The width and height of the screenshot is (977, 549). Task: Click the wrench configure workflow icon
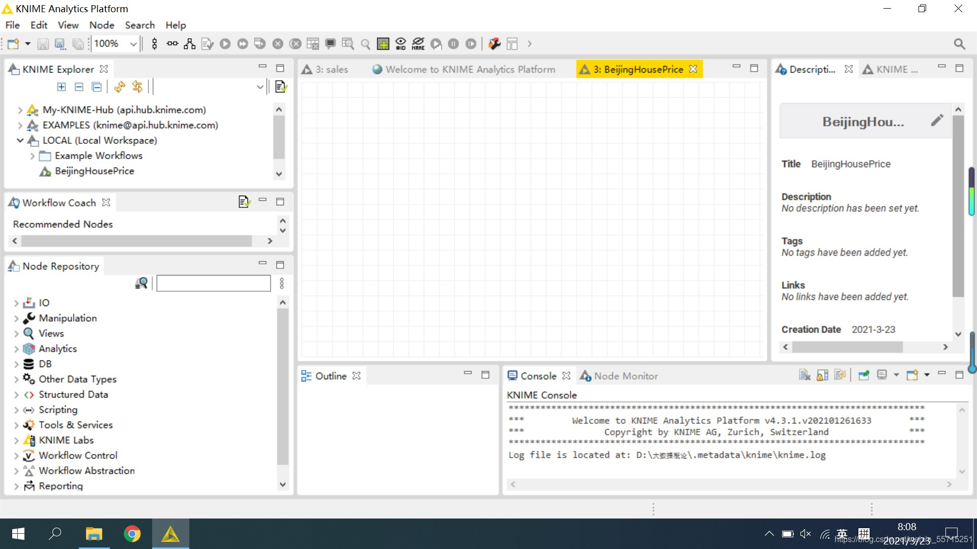[x=494, y=44]
